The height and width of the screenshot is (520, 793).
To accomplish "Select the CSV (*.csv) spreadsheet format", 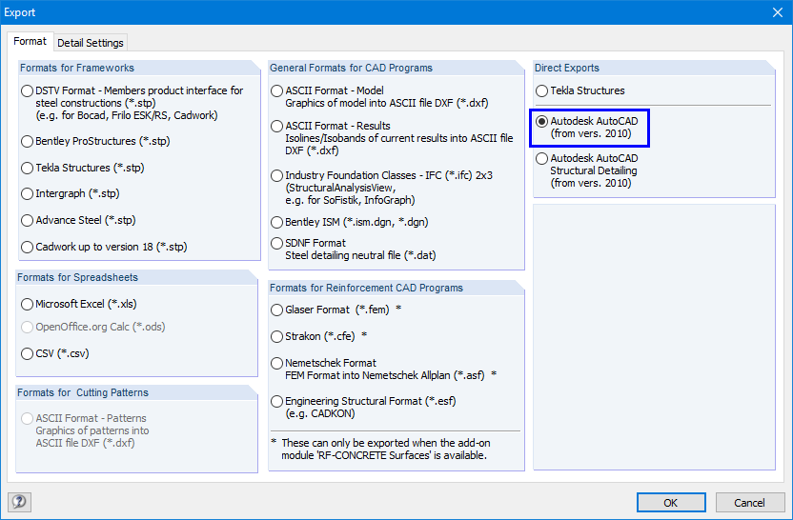I will pos(27,353).
